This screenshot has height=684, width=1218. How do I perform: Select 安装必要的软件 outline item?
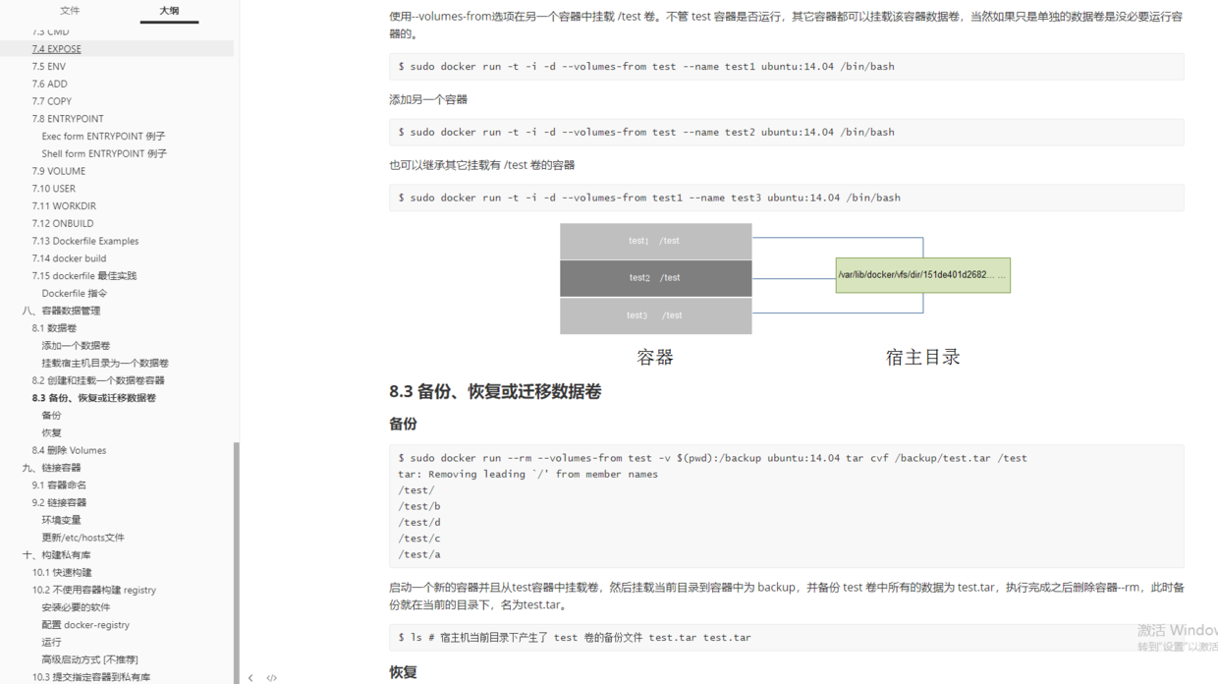click(76, 607)
